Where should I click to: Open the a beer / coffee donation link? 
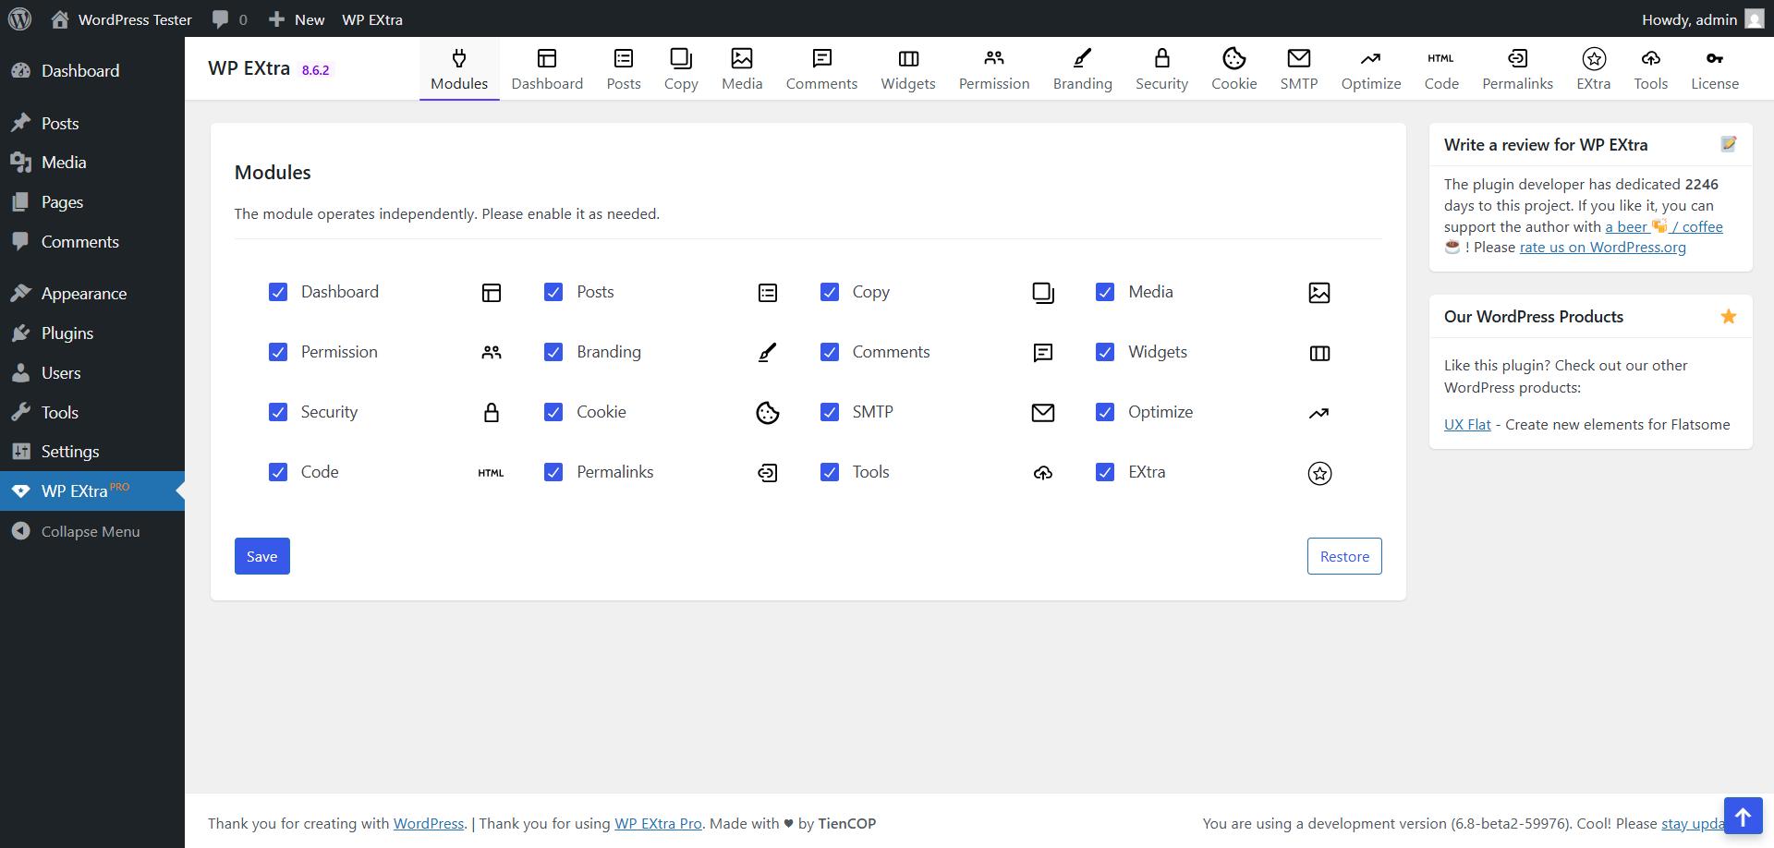click(x=1663, y=226)
